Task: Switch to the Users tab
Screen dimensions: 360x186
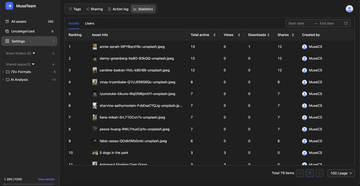Action: click(90, 23)
